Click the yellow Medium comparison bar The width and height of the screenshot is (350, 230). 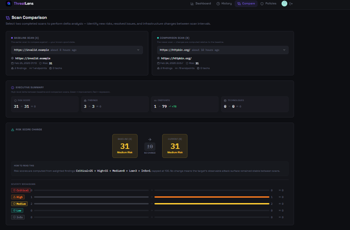(x=212, y=204)
